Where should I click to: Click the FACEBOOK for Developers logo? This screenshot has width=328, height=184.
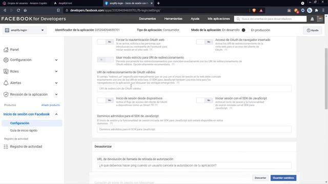click(x=33, y=19)
